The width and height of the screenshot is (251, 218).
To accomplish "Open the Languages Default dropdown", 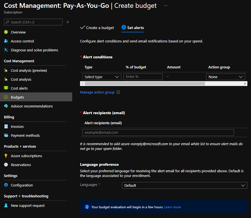I will [184, 185].
